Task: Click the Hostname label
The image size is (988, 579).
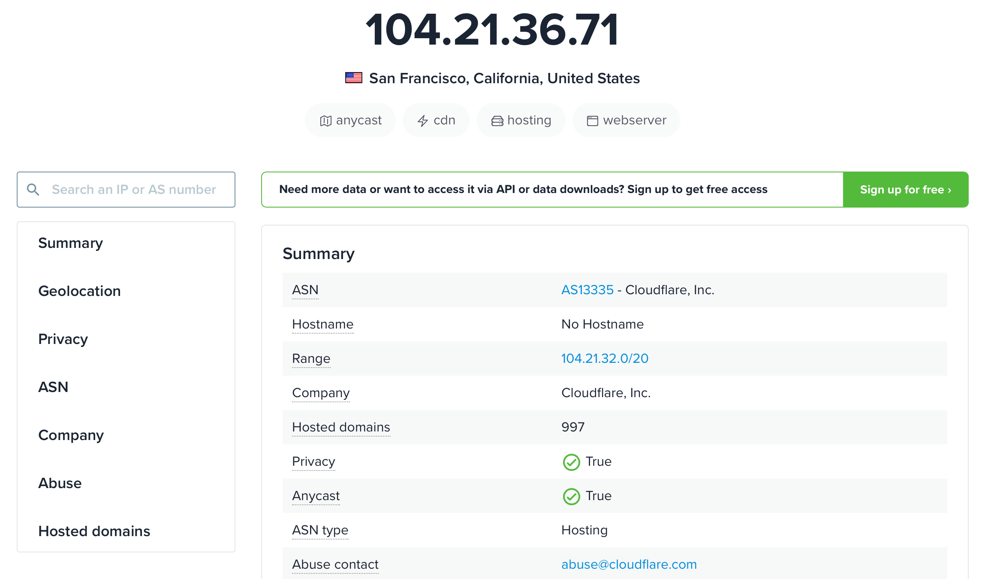Action: tap(322, 324)
